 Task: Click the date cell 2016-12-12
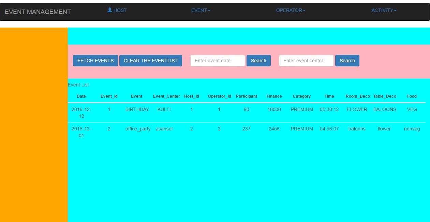click(81, 113)
